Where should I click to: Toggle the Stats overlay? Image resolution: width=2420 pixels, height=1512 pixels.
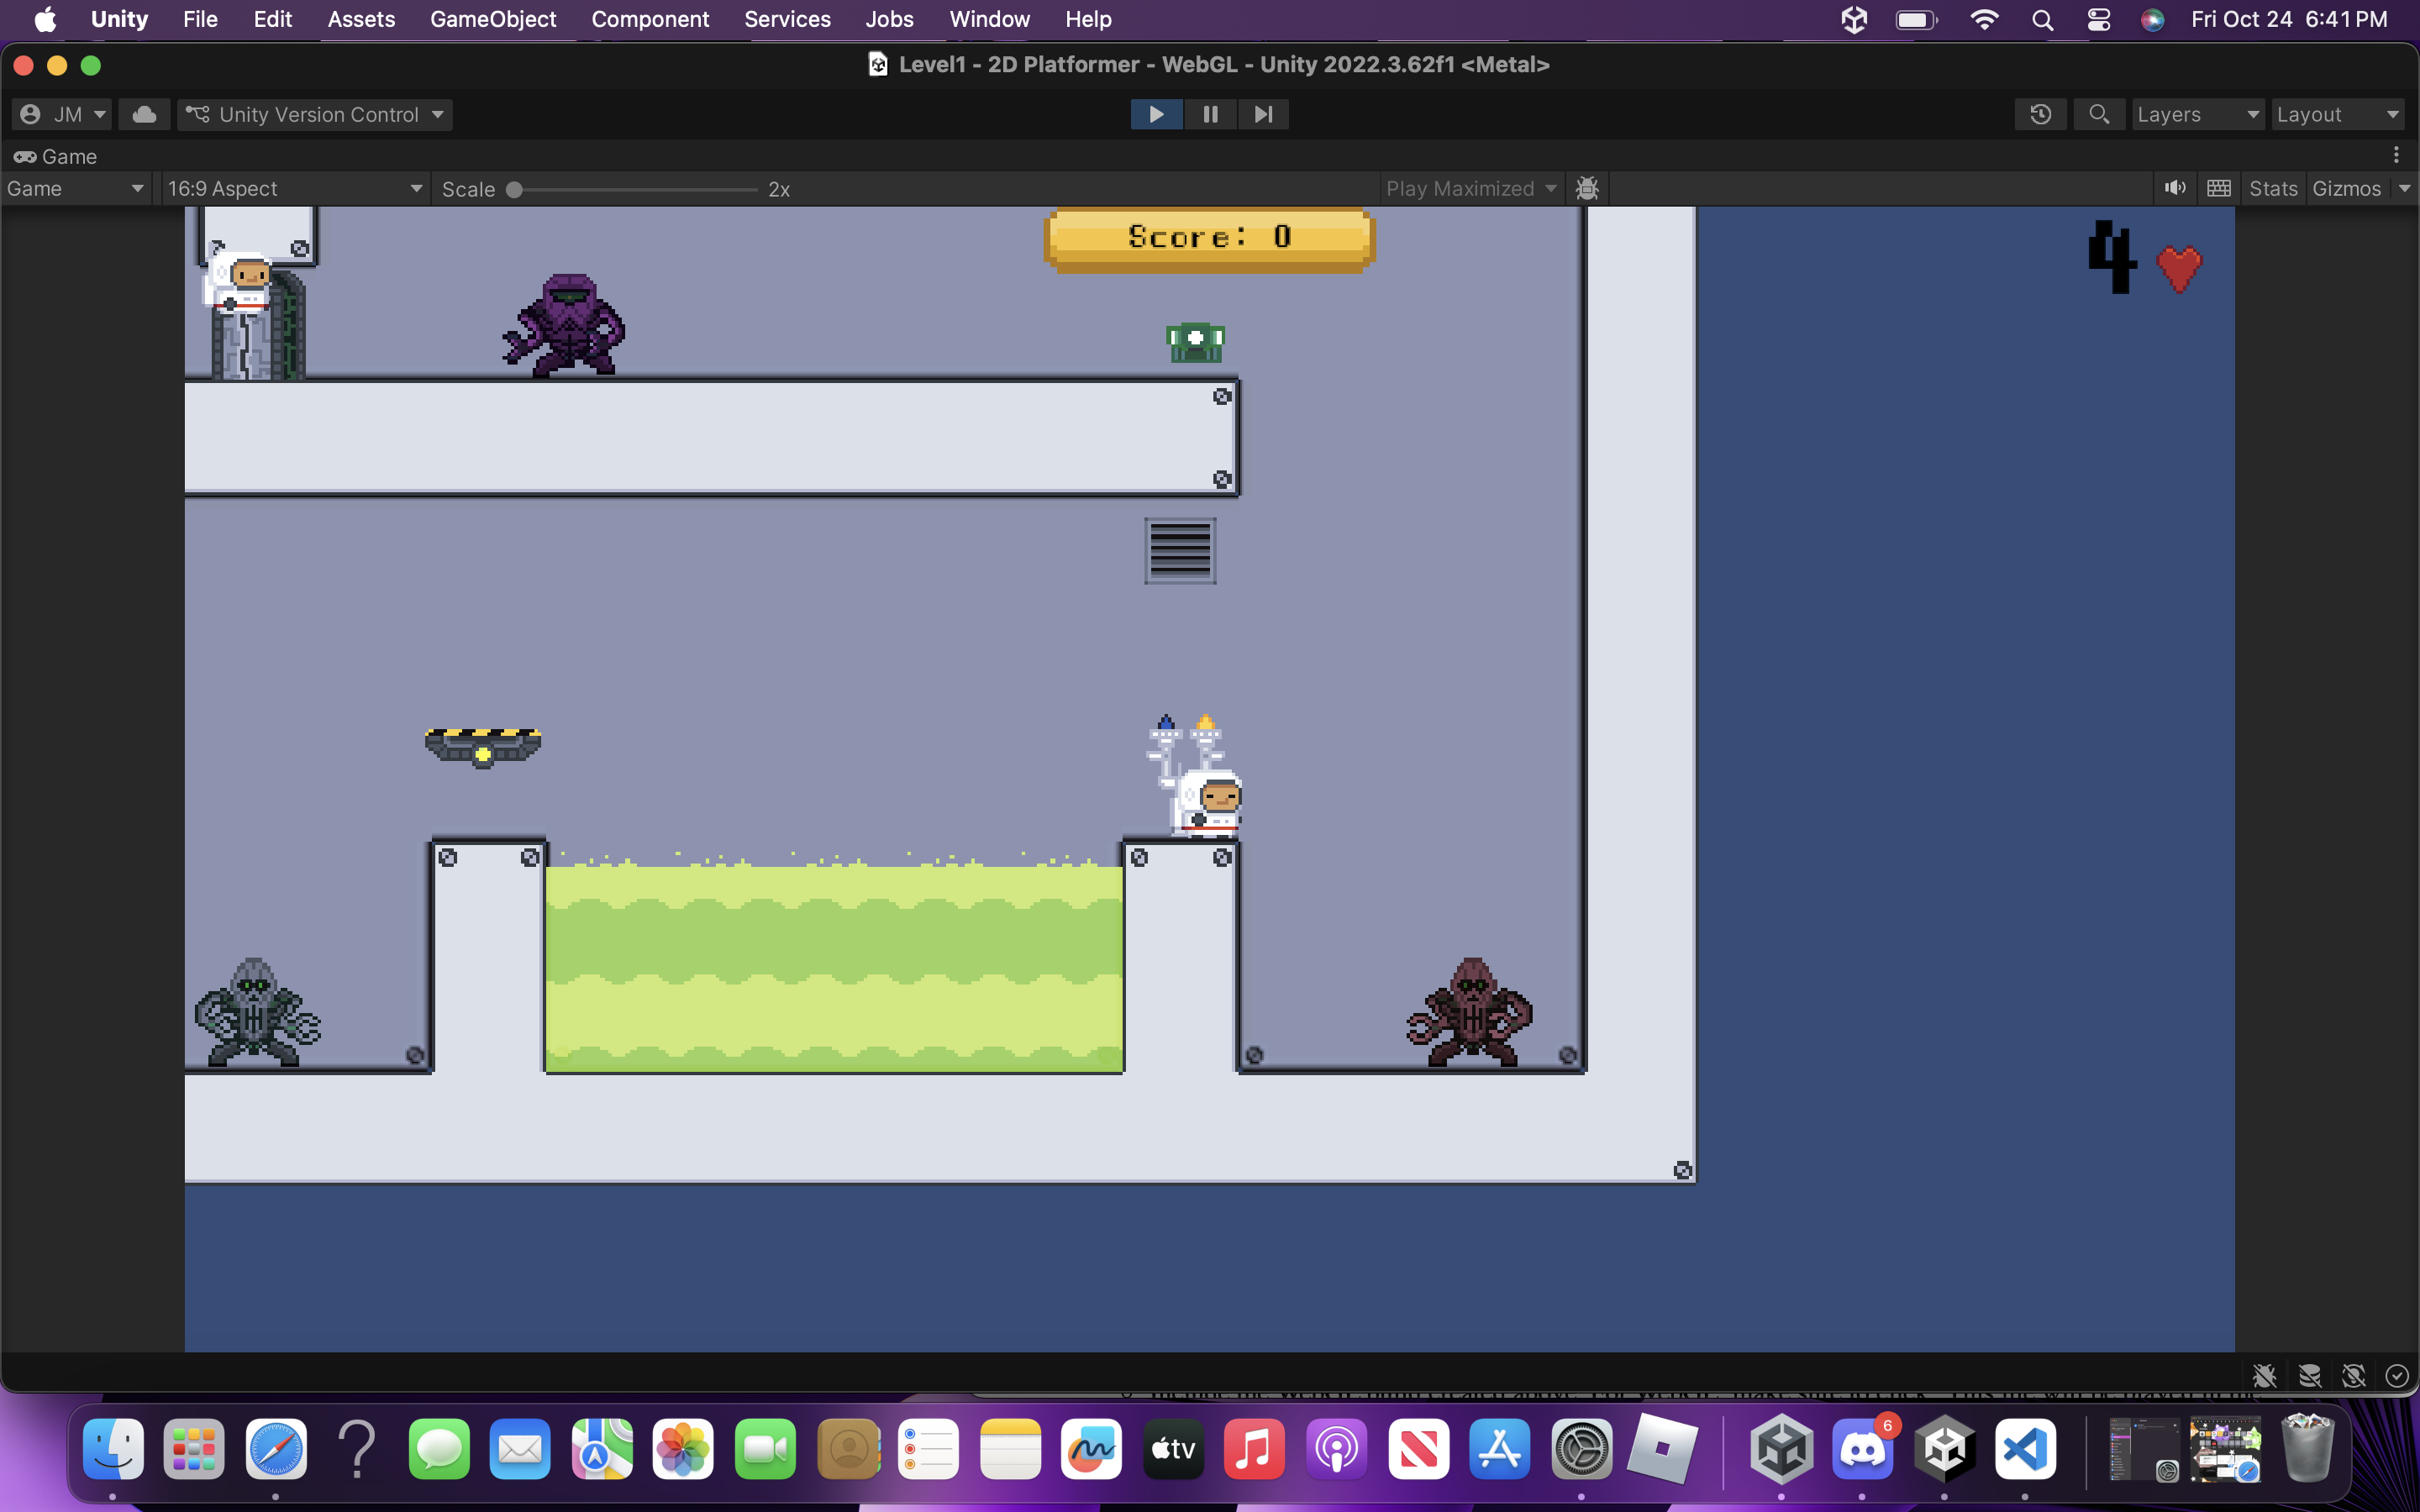(x=2273, y=188)
